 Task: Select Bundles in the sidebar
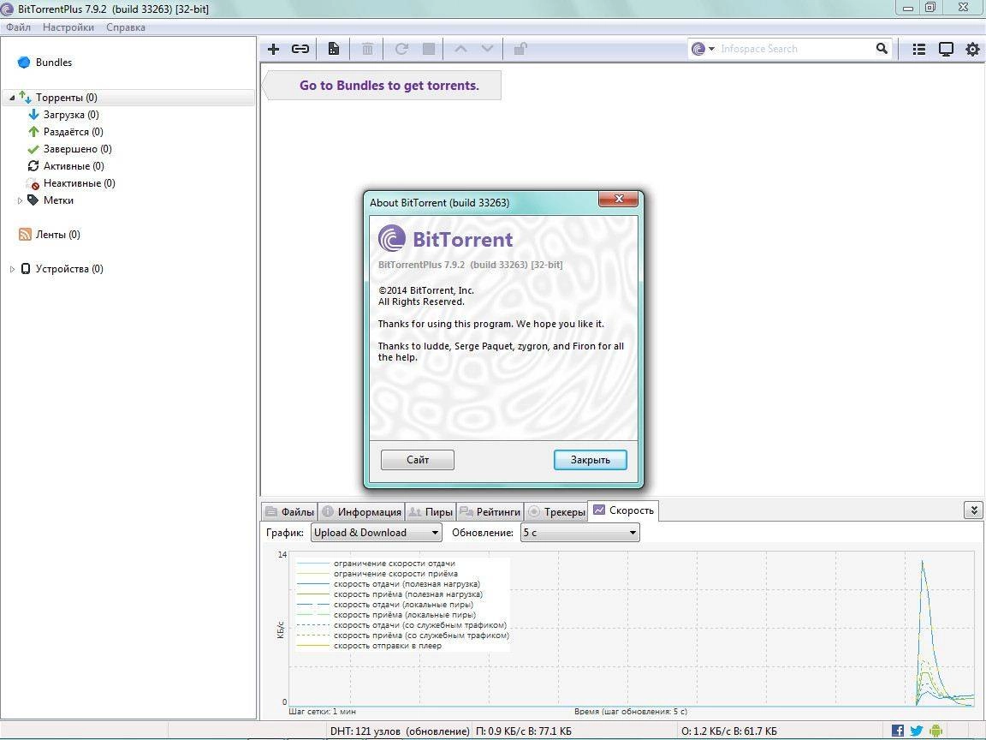click(53, 63)
